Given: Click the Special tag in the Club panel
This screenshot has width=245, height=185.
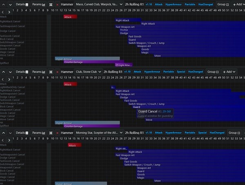Looking at the screenshot, I should 180,71.
